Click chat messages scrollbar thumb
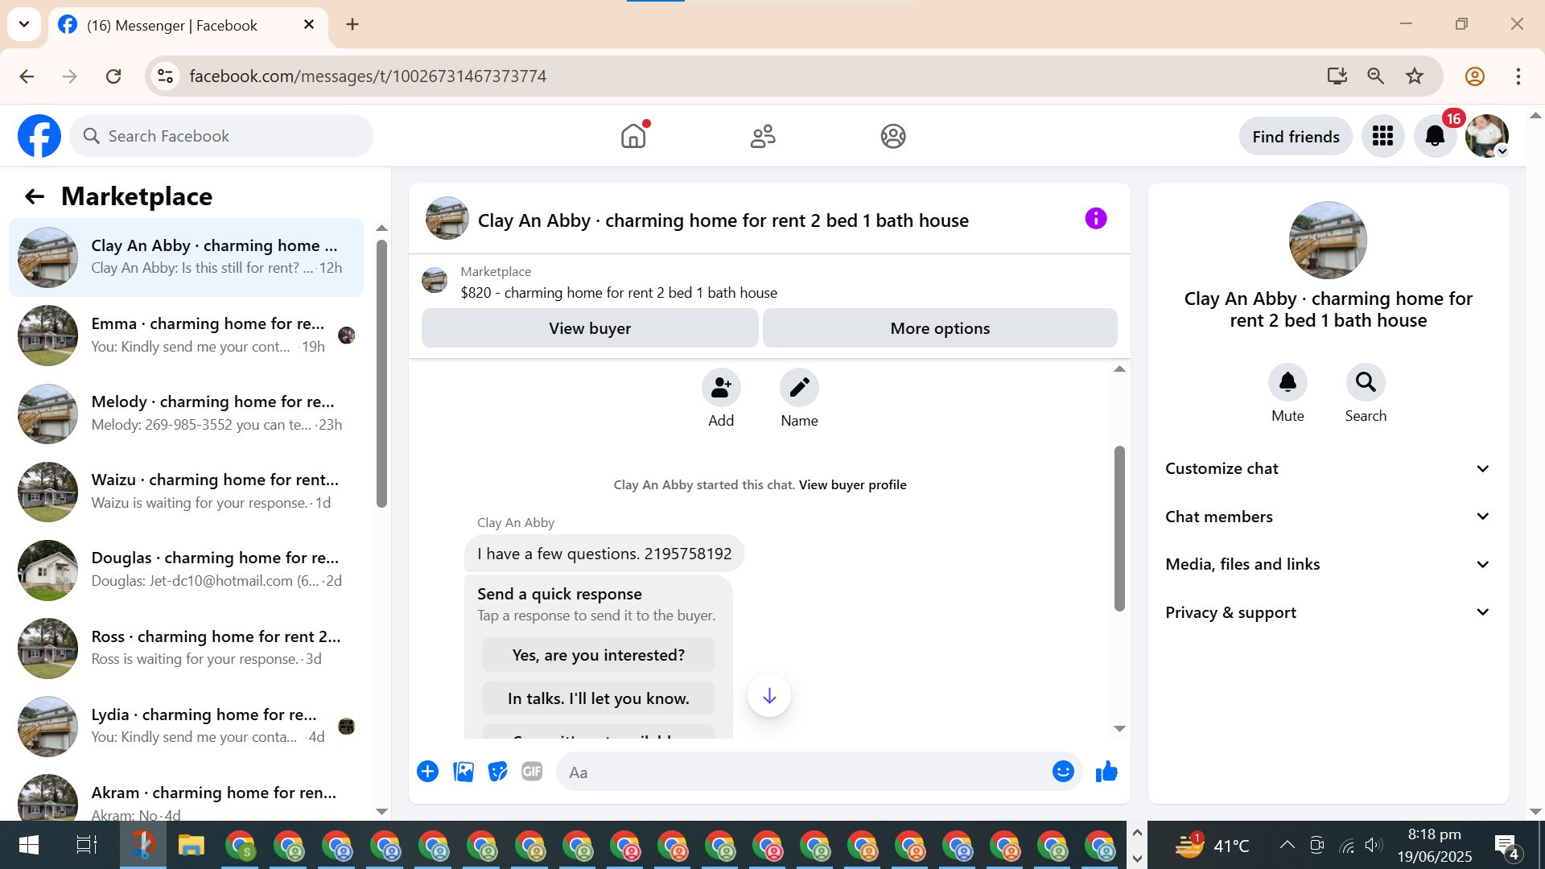This screenshot has height=869, width=1545. click(x=1119, y=528)
